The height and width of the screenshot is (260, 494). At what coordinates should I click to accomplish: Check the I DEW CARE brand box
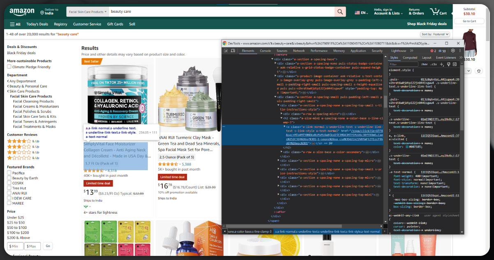point(9,198)
